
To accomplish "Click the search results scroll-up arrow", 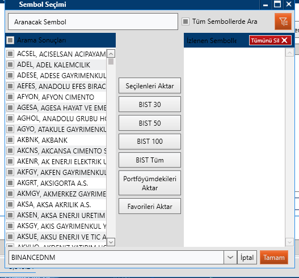I will [x=111, y=54].
